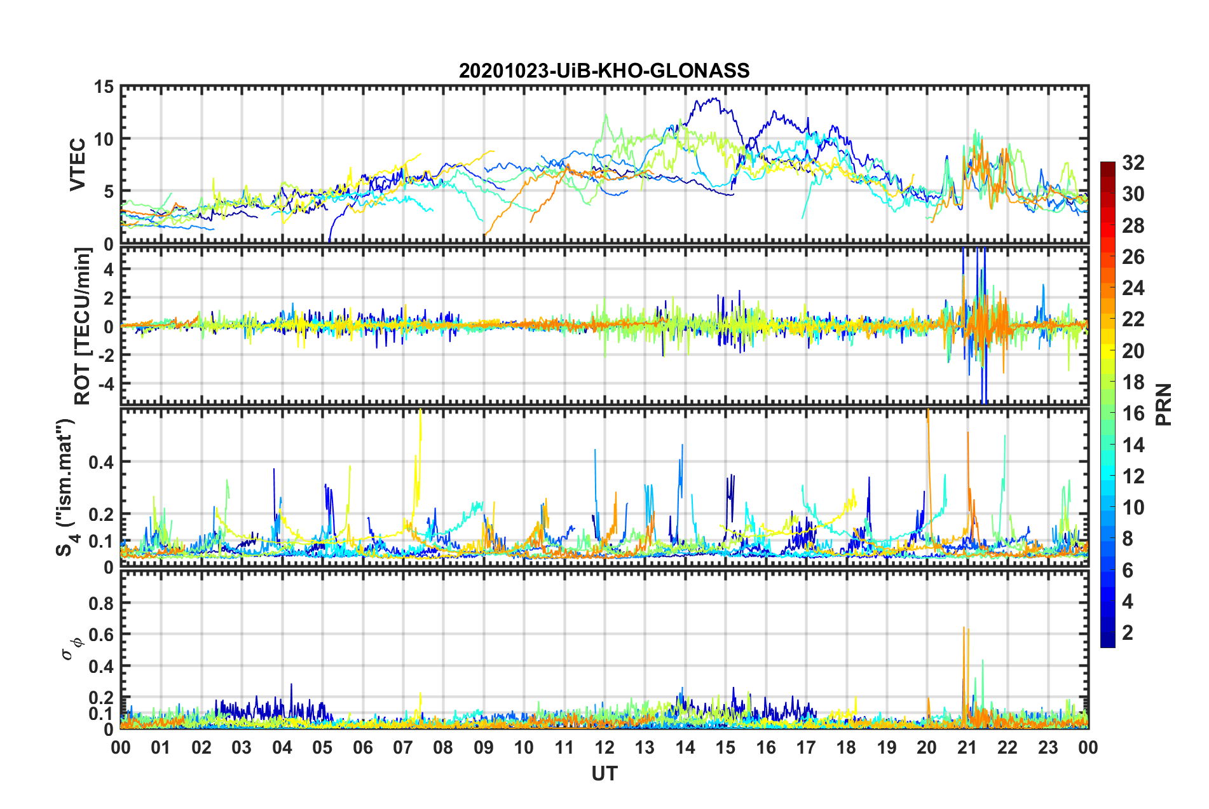Viewport: 1209px width, 809px height.
Task: Click colorbar tick label 28
Action: [1133, 226]
